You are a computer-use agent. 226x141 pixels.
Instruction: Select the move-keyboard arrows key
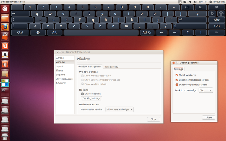coord(221,13)
